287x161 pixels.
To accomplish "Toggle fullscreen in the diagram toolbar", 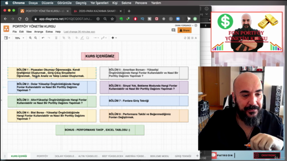I will 188,38.
